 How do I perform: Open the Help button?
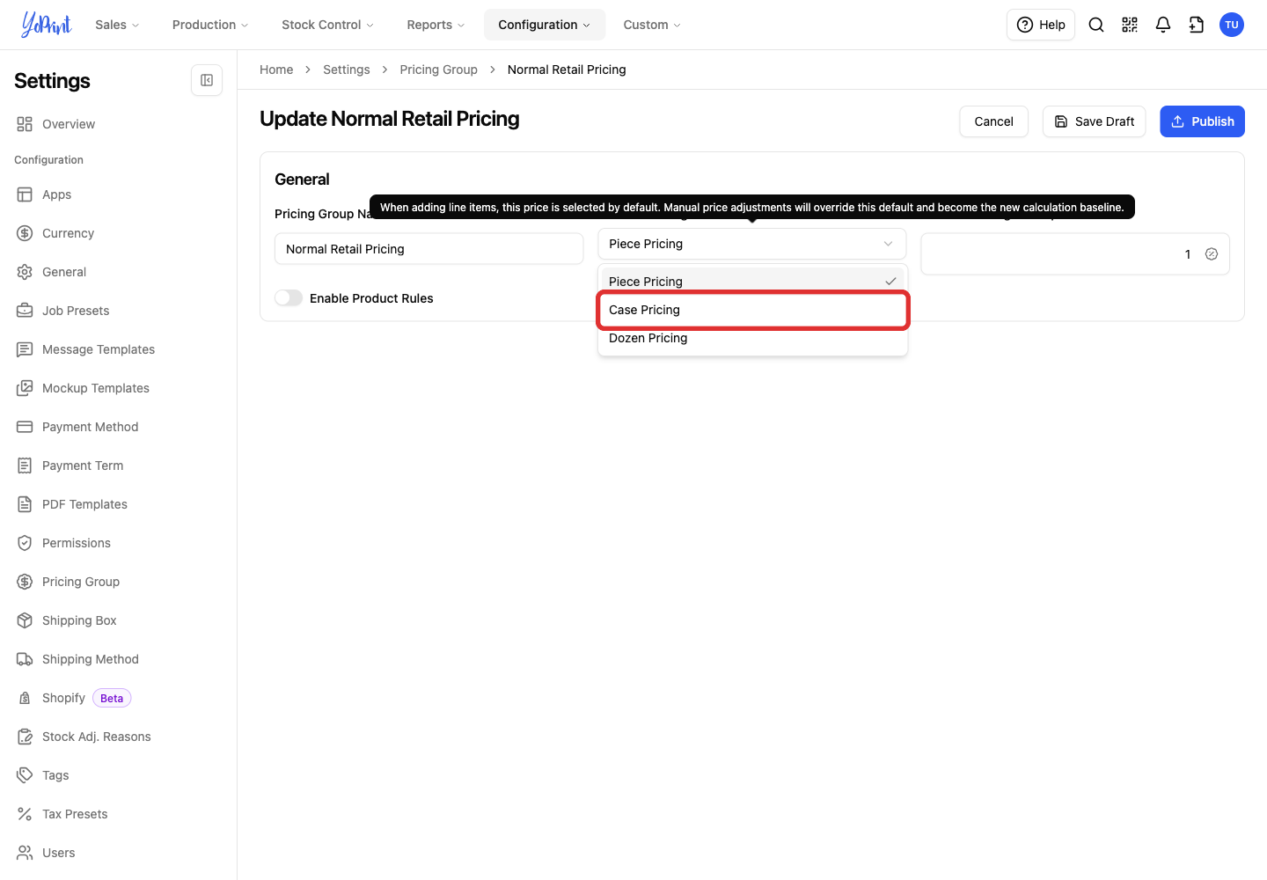tap(1041, 25)
